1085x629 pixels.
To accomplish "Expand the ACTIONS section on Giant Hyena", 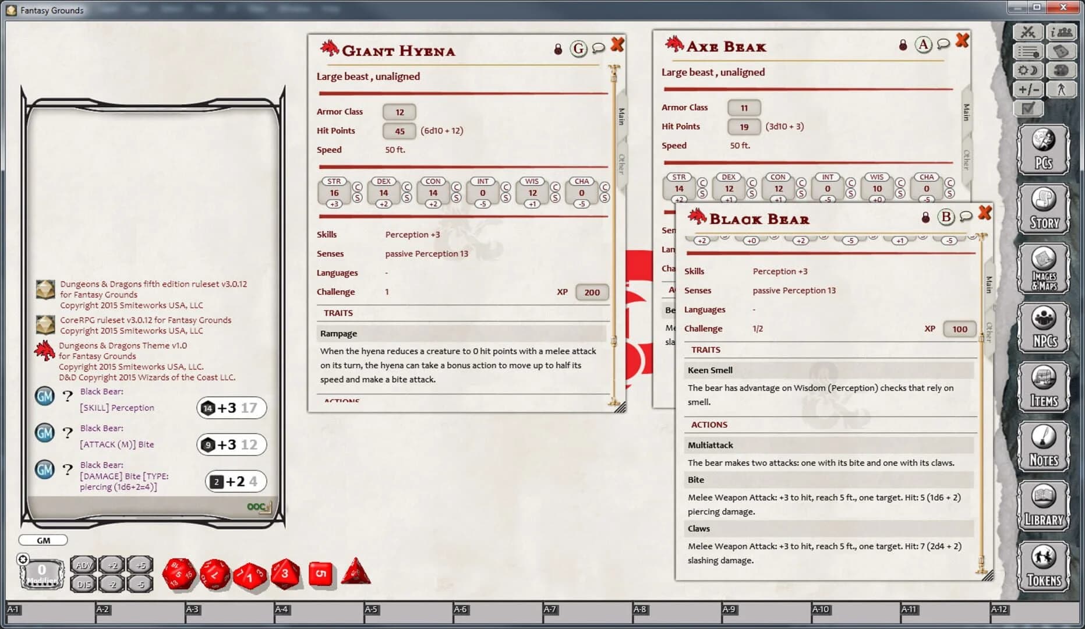I will 341,402.
